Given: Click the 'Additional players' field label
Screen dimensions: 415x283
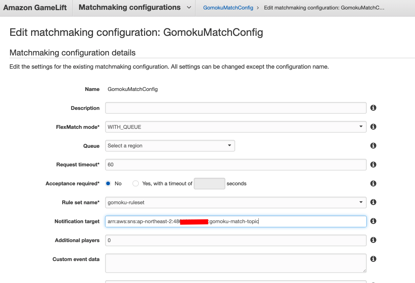Looking at the screenshot, I should coord(77,240).
